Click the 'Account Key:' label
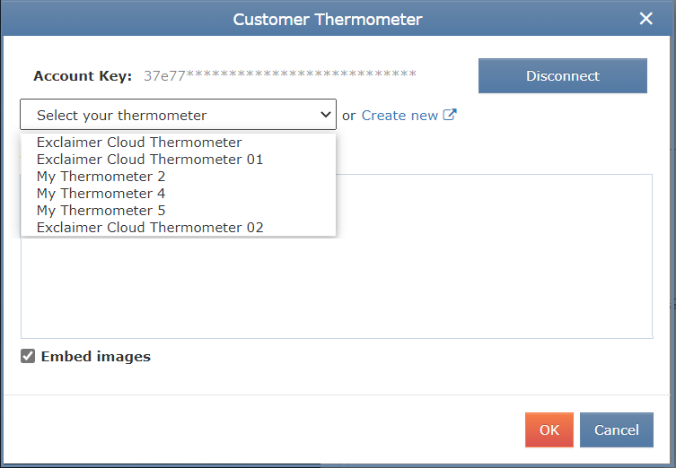The width and height of the screenshot is (676, 468). click(x=83, y=76)
